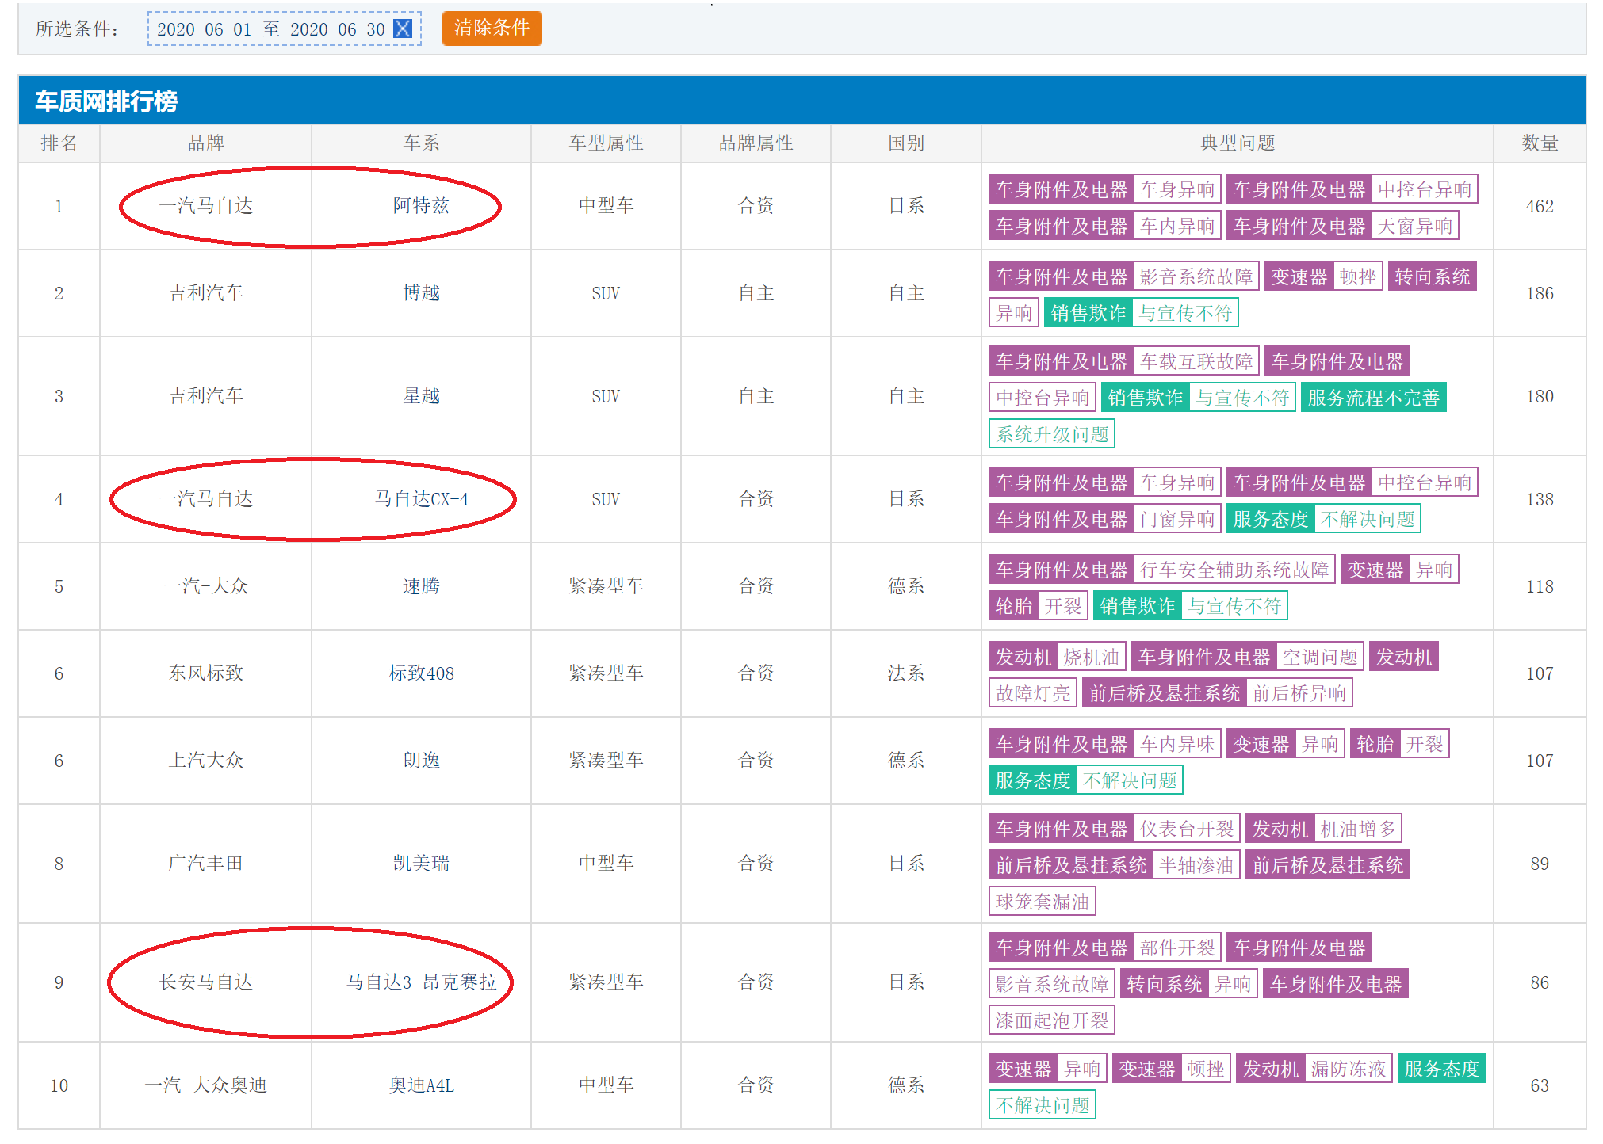Click the 清除条件 button
Viewport: 1603px width, 1144px height.
coord(492,28)
